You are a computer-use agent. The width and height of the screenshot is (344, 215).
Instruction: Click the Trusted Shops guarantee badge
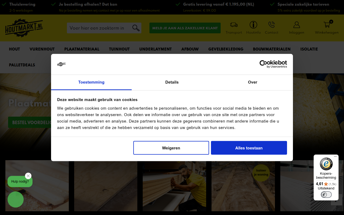[326, 164]
